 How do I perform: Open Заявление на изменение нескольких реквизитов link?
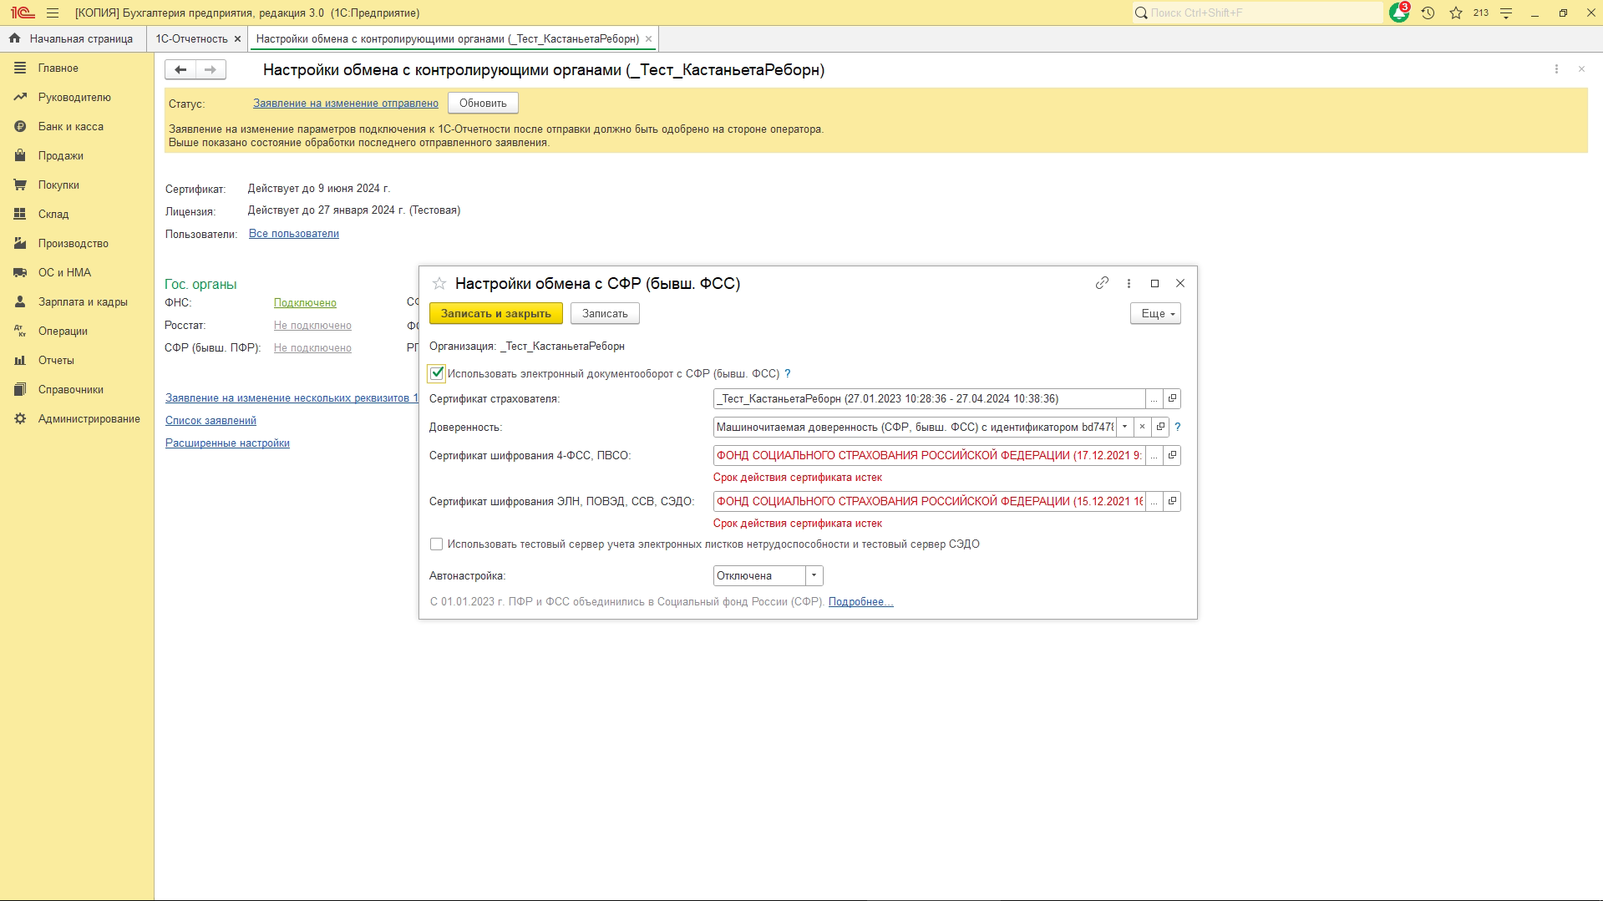tap(292, 398)
